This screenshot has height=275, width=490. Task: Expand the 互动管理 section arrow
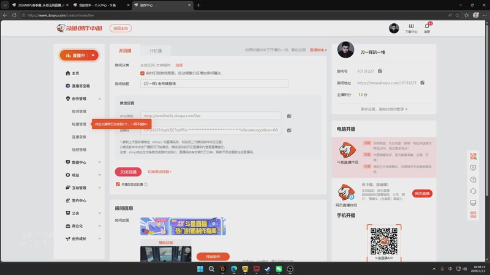pos(99,188)
